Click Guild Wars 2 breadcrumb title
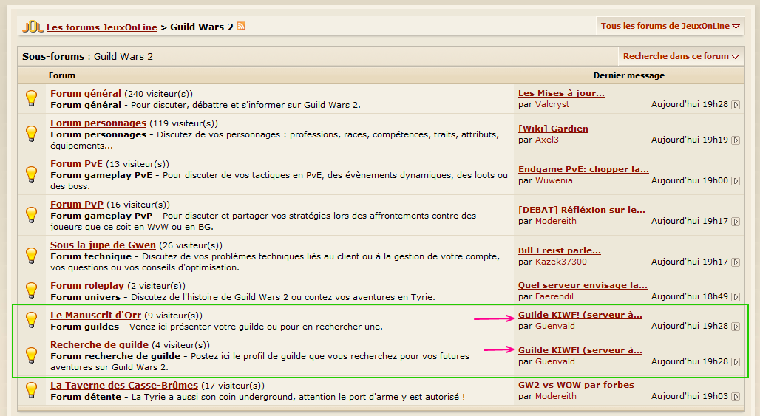The height and width of the screenshot is (416, 760). coord(202,27)
